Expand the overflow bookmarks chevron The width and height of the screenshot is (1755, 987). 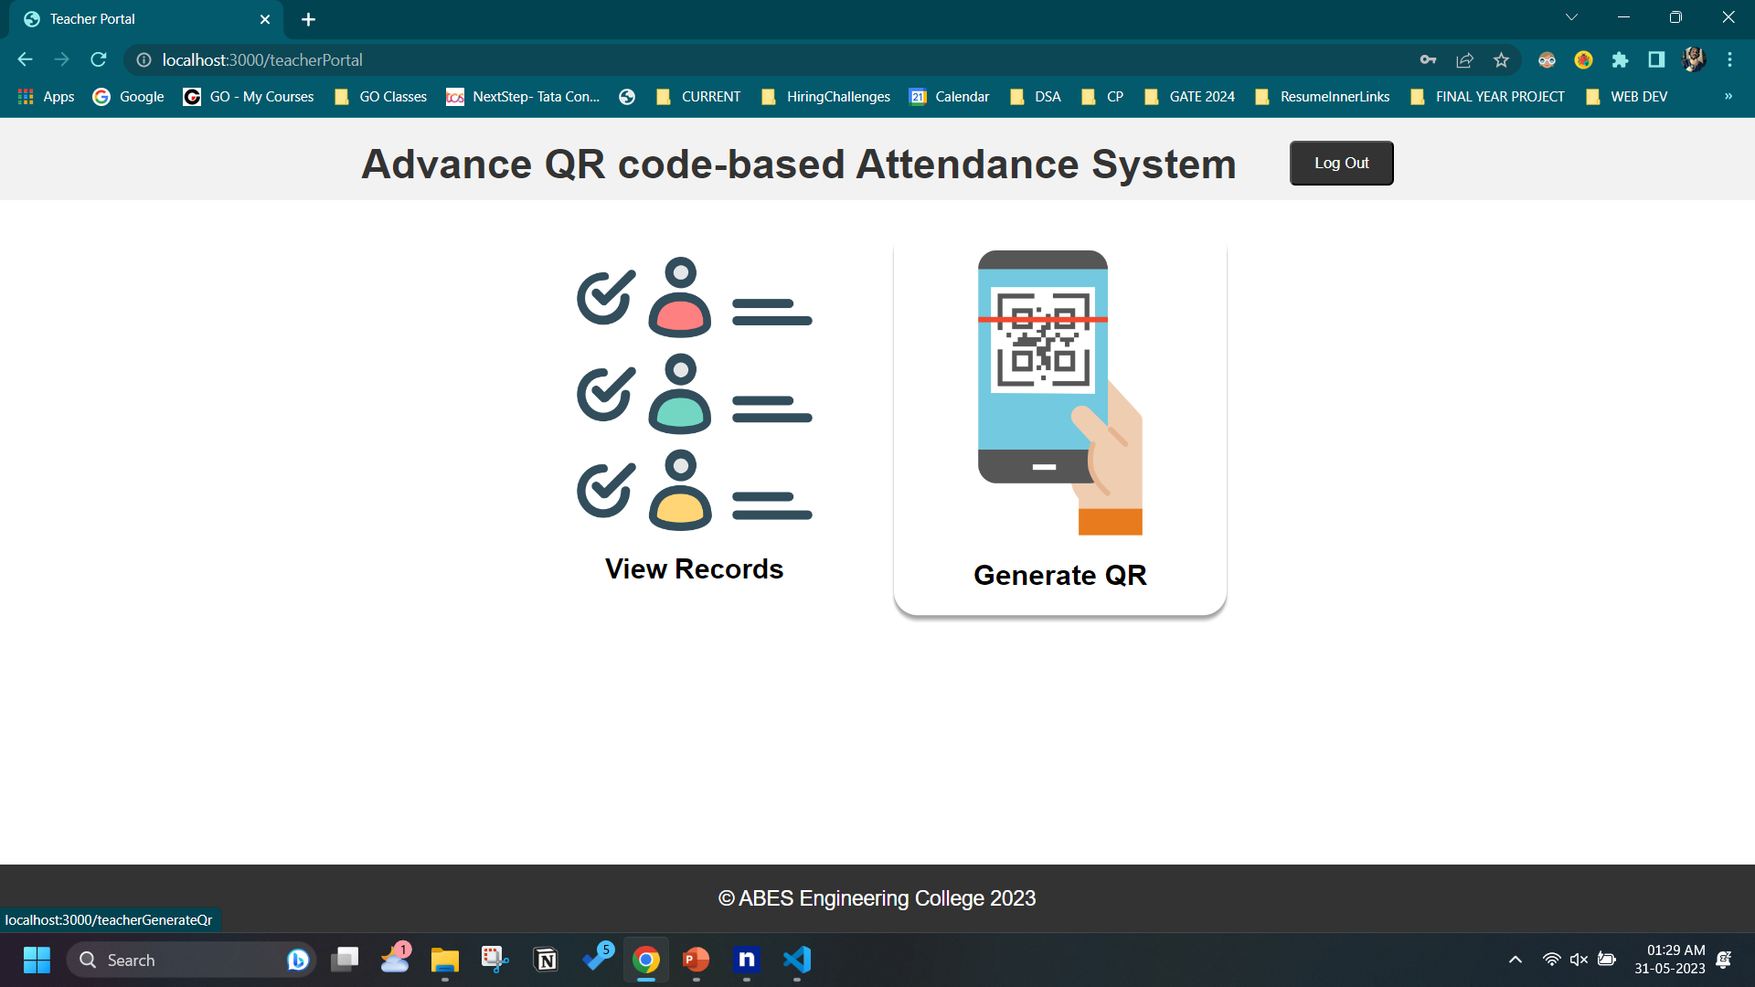[x=1728, y=96]
